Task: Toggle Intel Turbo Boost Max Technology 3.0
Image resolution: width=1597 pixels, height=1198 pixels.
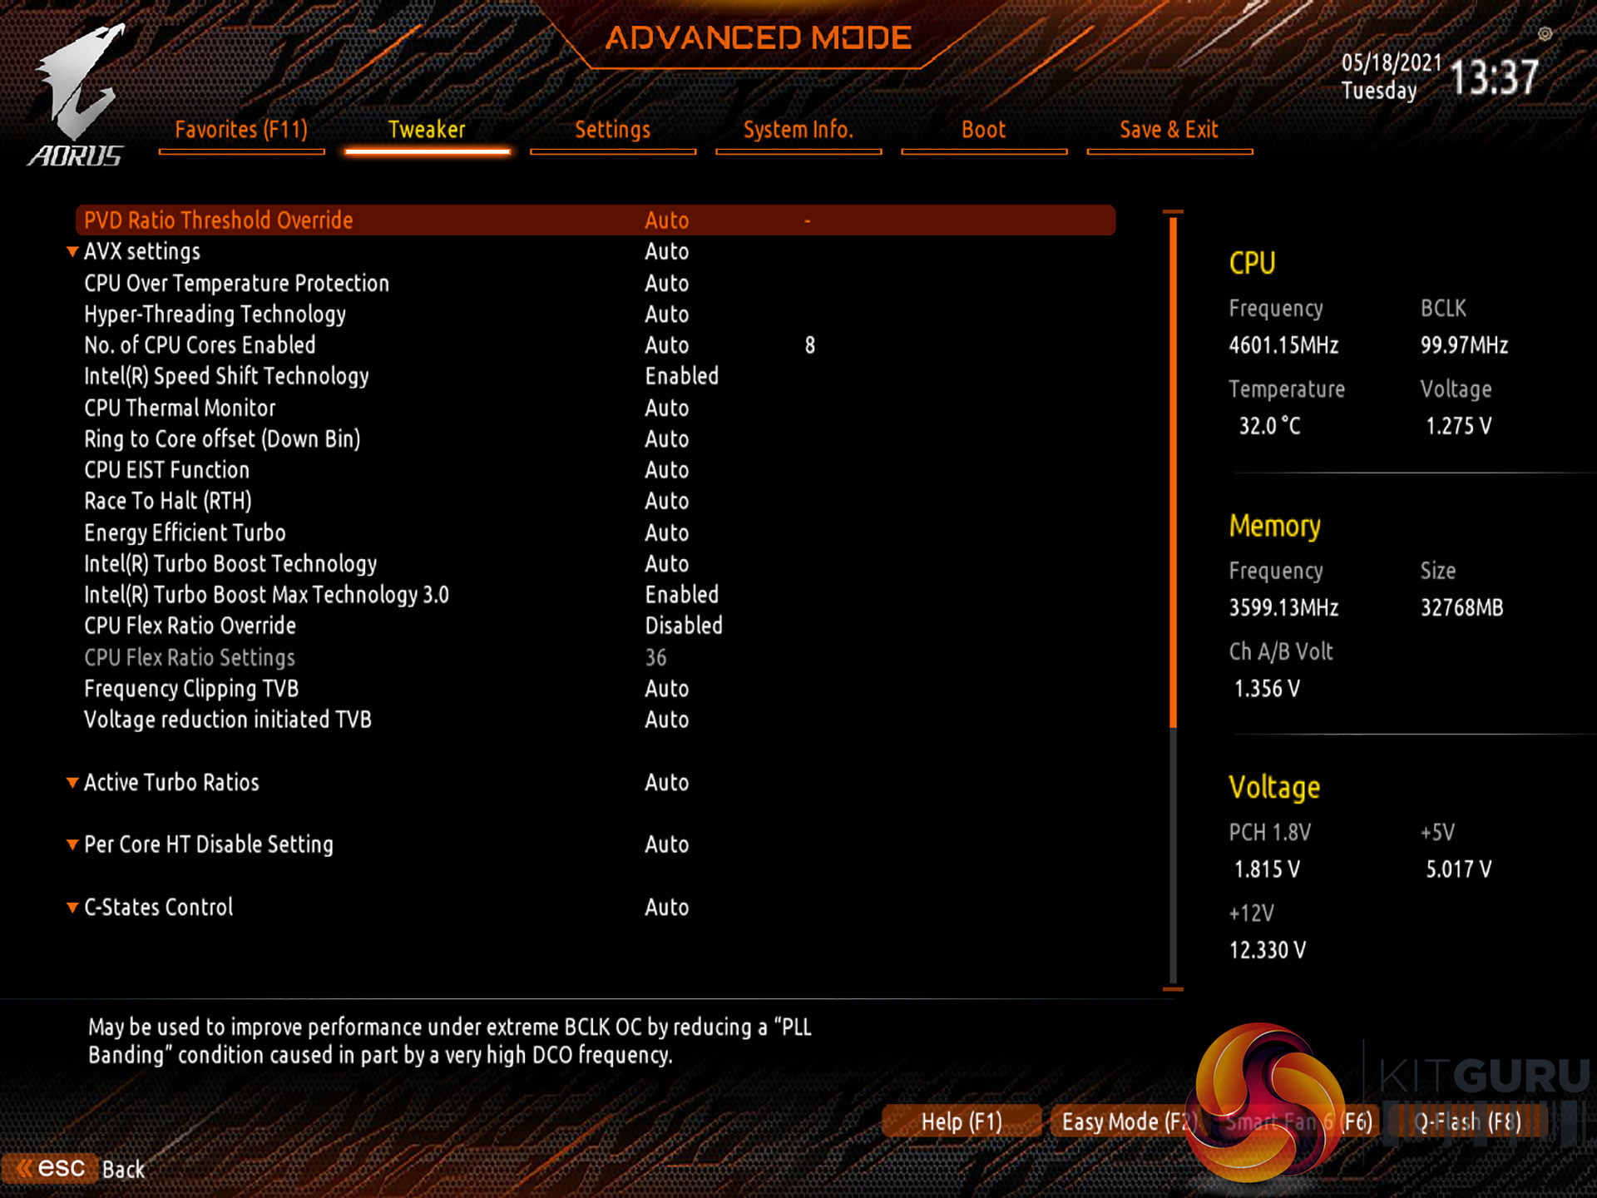Action: 681,595
